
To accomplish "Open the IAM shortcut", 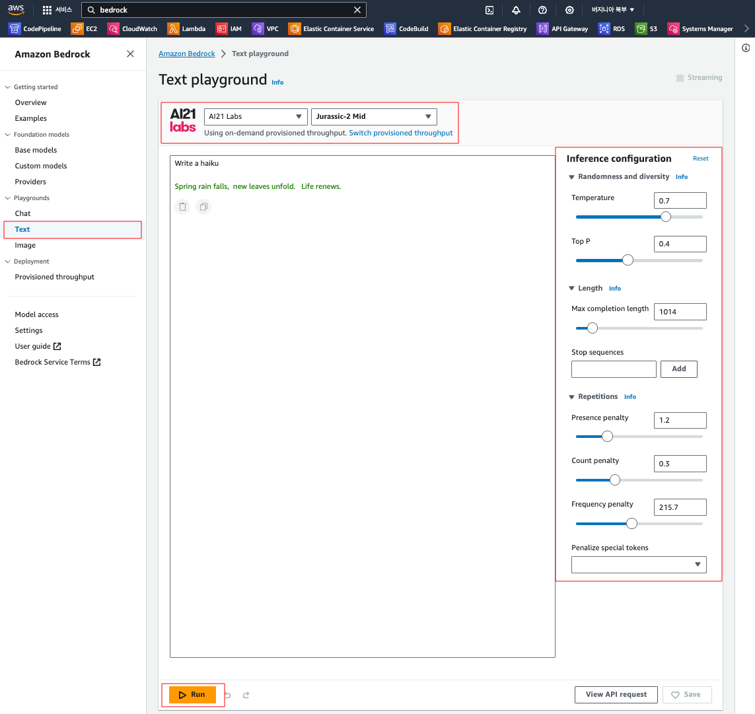I will [229, 29].
